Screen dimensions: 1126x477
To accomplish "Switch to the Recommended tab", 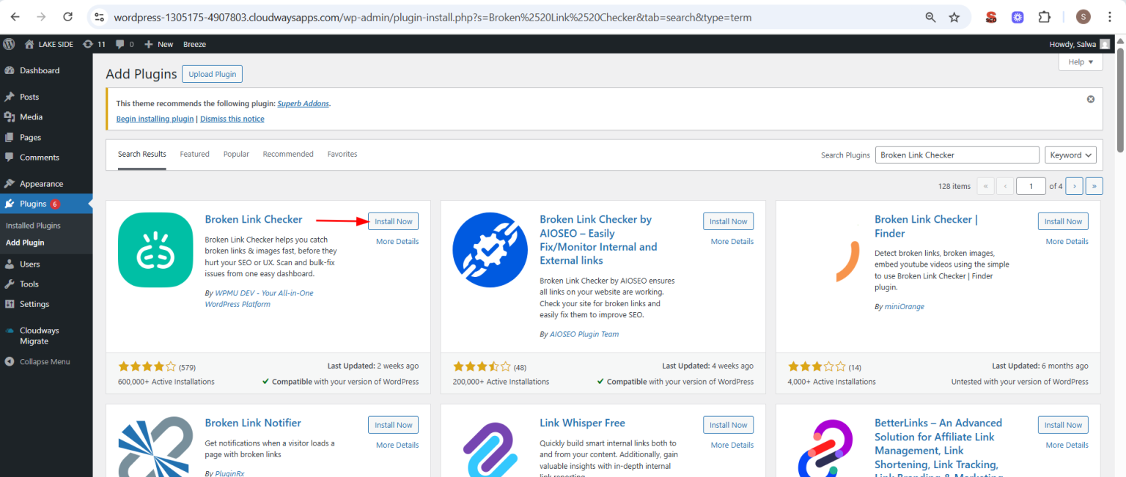I will (288, 154).
